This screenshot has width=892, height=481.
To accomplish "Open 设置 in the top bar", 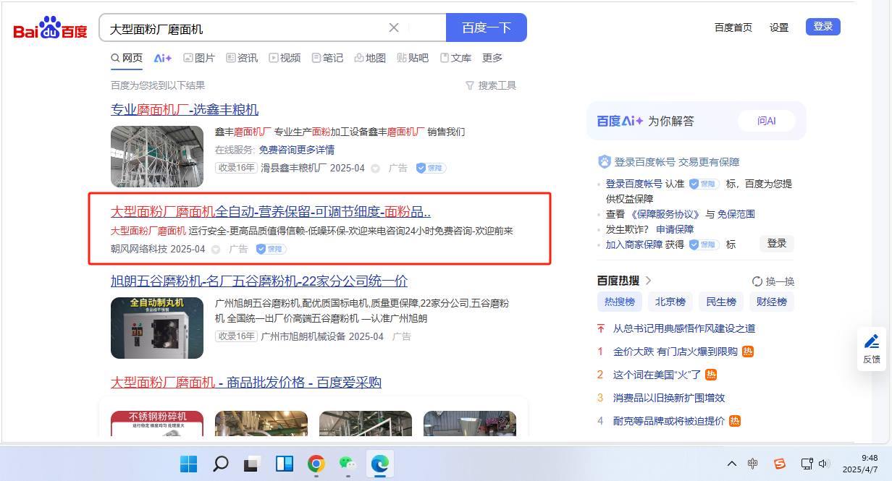I will coord(779,27).
